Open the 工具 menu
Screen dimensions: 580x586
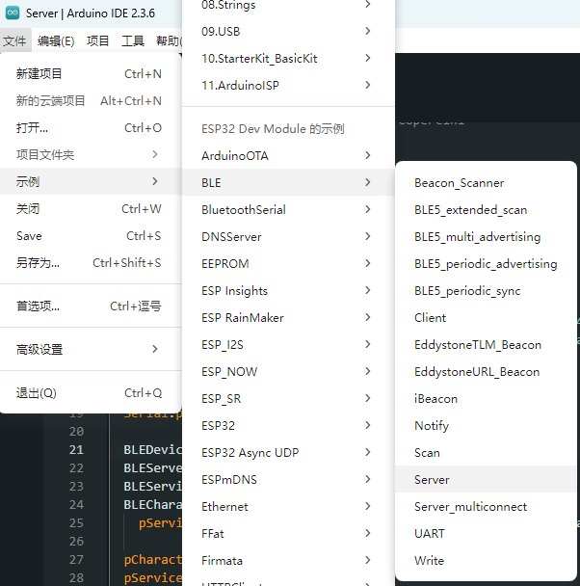(x=133, y=40)
